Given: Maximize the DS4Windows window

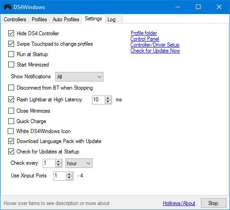Looking at the screenshot, I should tap(198, 7).
